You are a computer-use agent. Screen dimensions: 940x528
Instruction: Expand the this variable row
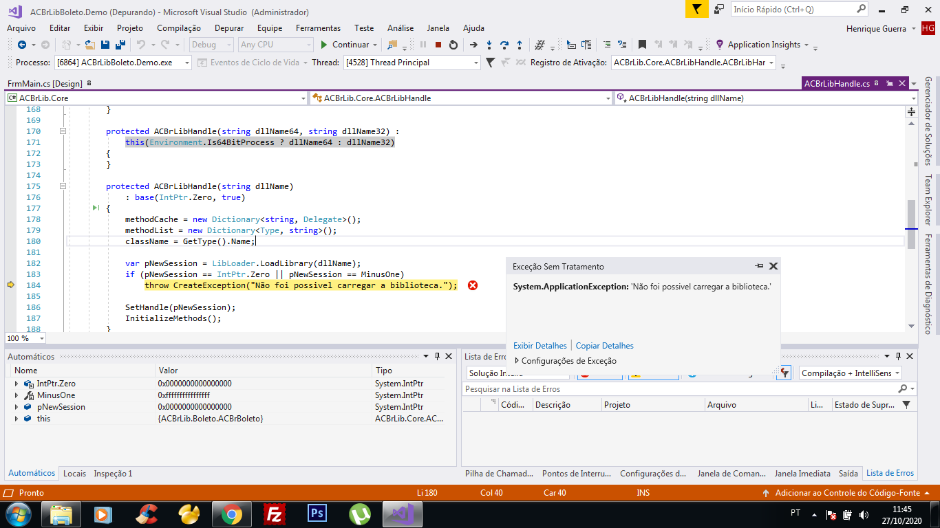pos(17,419)
